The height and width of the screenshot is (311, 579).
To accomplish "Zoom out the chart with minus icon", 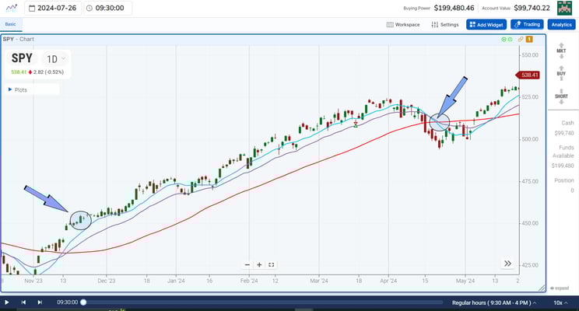I will [x=247, y=264].
